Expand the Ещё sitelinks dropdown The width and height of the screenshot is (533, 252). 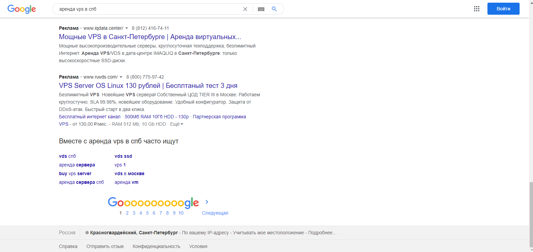[x=177, y=124]
